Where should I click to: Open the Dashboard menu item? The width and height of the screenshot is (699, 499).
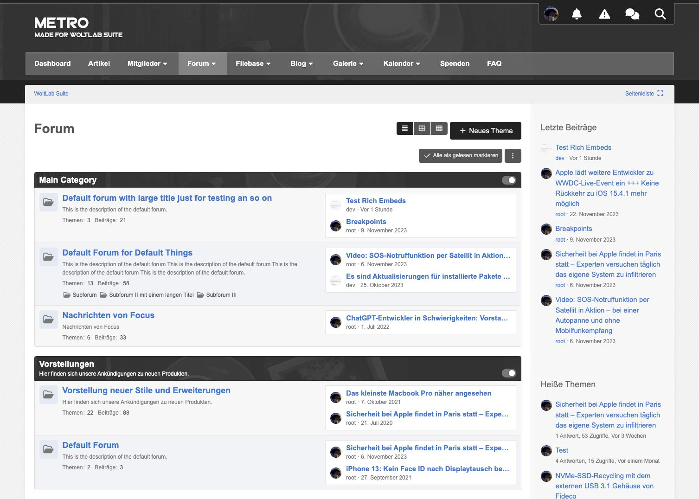tap(52, 64)
